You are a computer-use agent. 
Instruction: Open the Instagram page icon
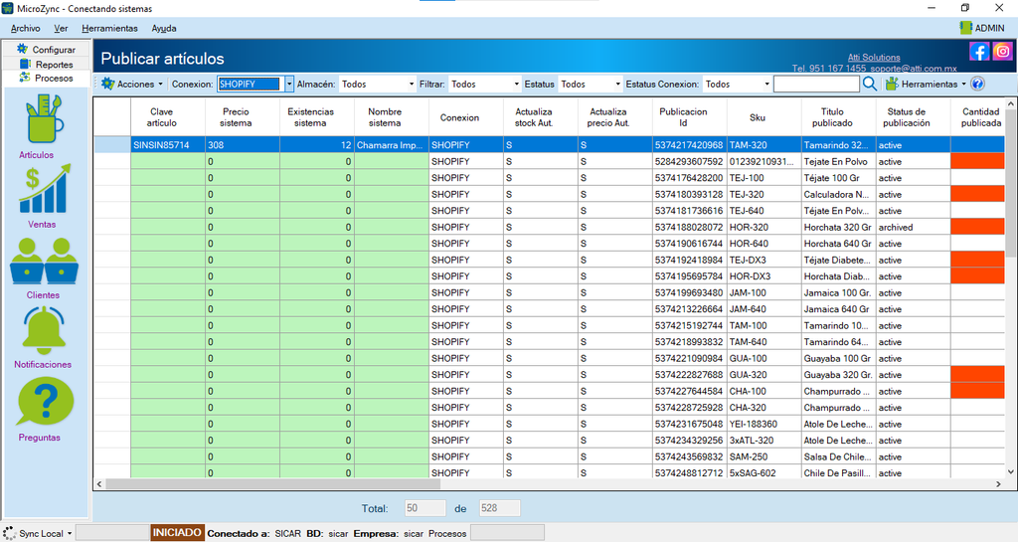coord(1002,52)
